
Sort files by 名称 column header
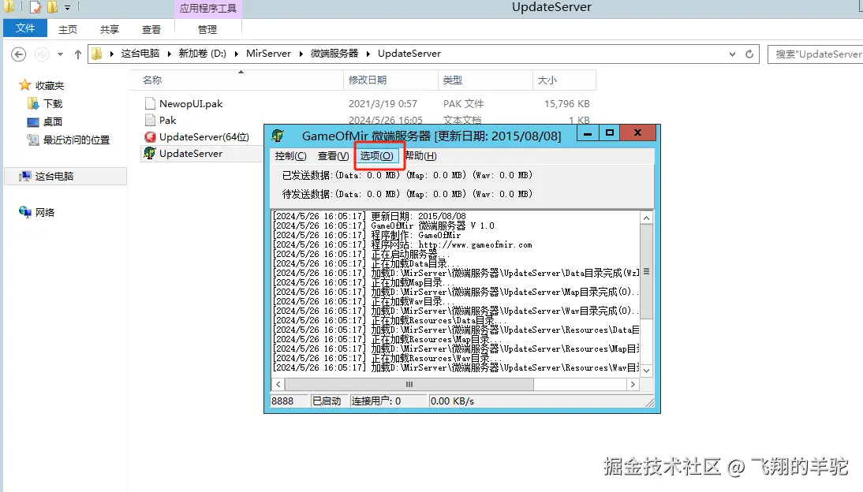point(237,80)
